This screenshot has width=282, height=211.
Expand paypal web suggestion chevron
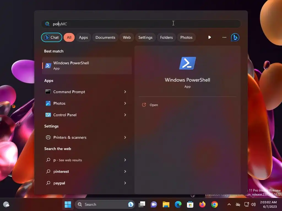pos(125,183)
